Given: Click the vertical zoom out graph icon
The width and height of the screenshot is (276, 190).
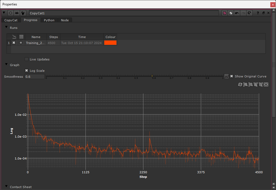Looking at the screenshot, I should 251,84.
